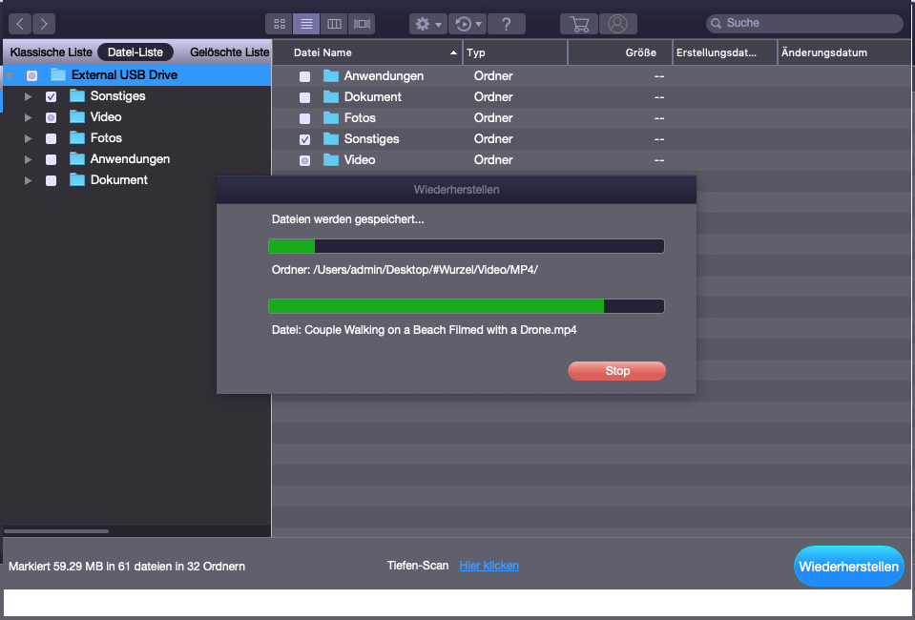
Task: Expand the Video folder in sidebar tree
Action: tap(29, 117)
